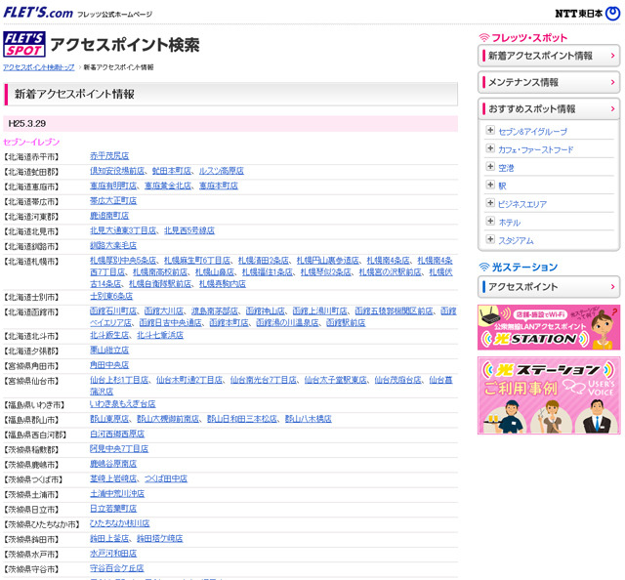This screenshot has width=625, height=580.
Task: Open ホテル category link
Action: [x=510, y=223]
